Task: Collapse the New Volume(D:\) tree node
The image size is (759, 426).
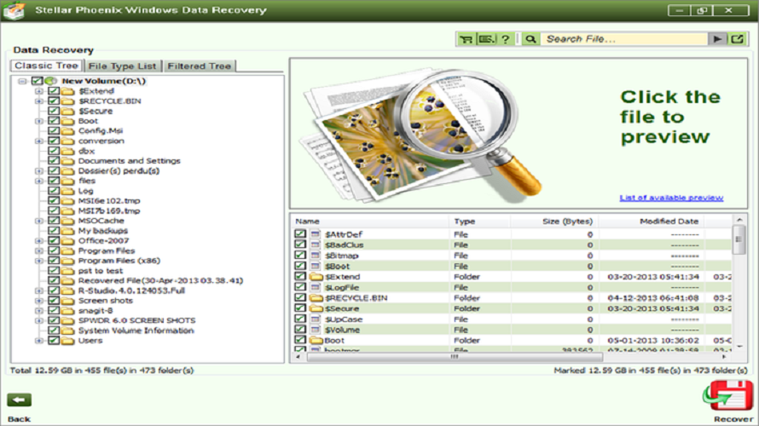Action: [x=22, y=81]
